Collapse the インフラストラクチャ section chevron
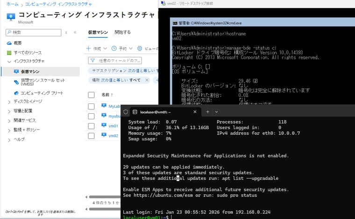This screenshot has height=219, width=355. (x=9, y=62)
